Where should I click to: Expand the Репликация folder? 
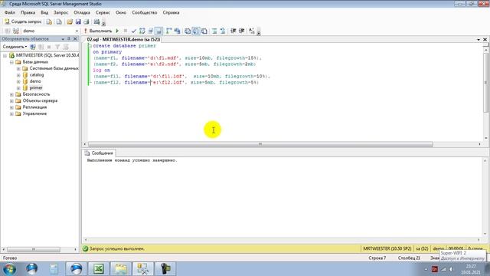[11, 107]
